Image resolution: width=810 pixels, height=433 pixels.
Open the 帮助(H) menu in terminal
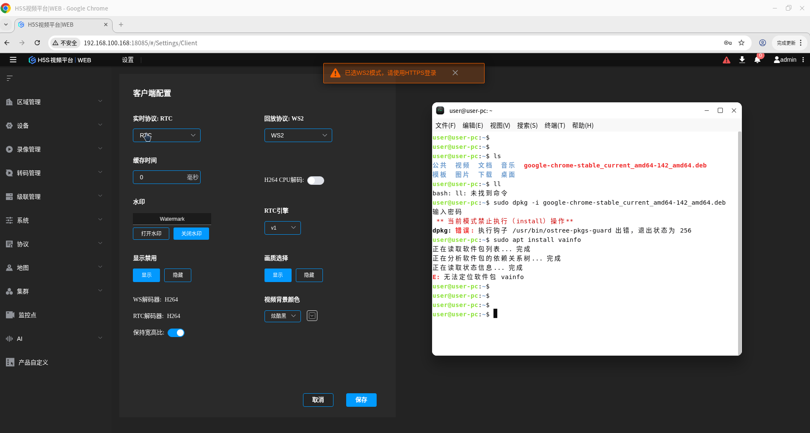pyautogui.click(x=583, y=126)
